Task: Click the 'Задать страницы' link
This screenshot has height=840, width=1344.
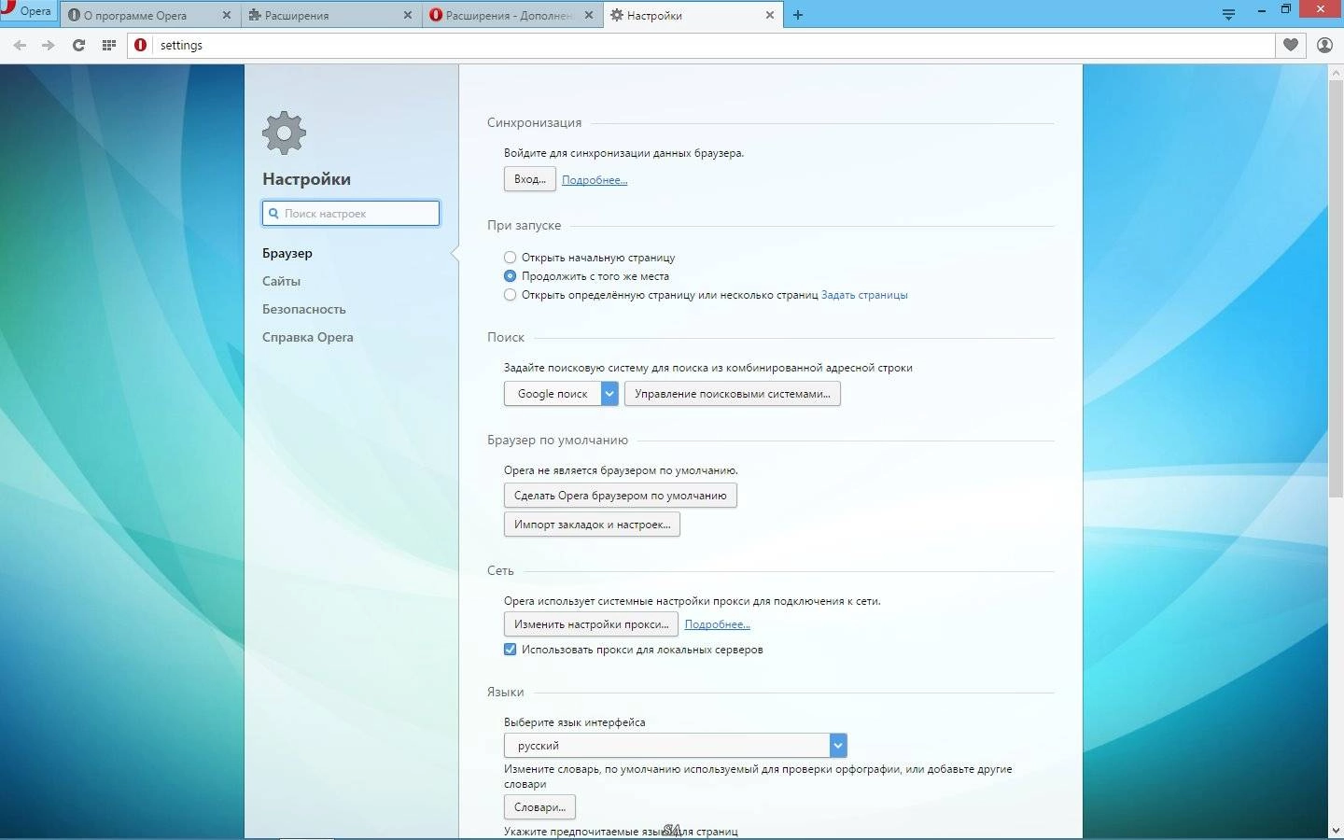Action: [x=864, y=295]
